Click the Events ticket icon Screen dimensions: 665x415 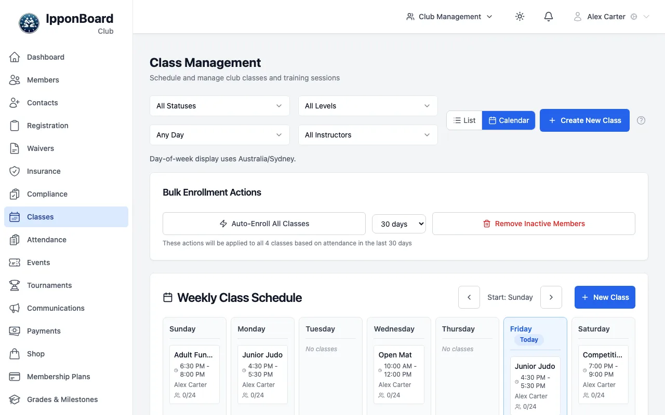coord(15,262)
